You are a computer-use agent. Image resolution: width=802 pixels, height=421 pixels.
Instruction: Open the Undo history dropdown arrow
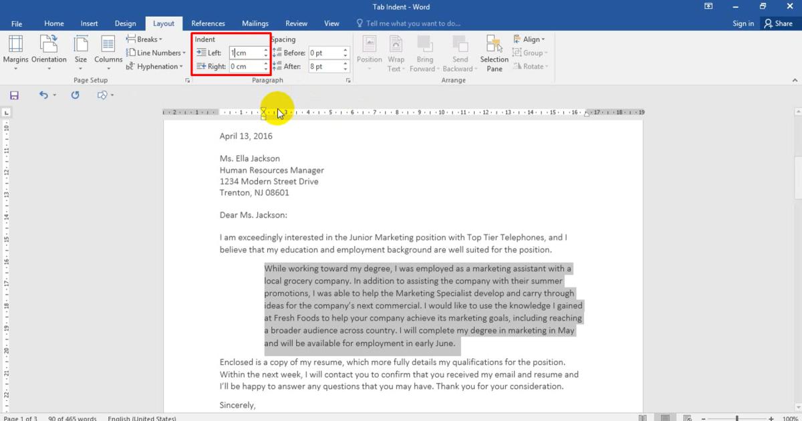click(55, 96)
